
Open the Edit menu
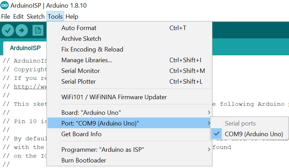pos(18,16)
